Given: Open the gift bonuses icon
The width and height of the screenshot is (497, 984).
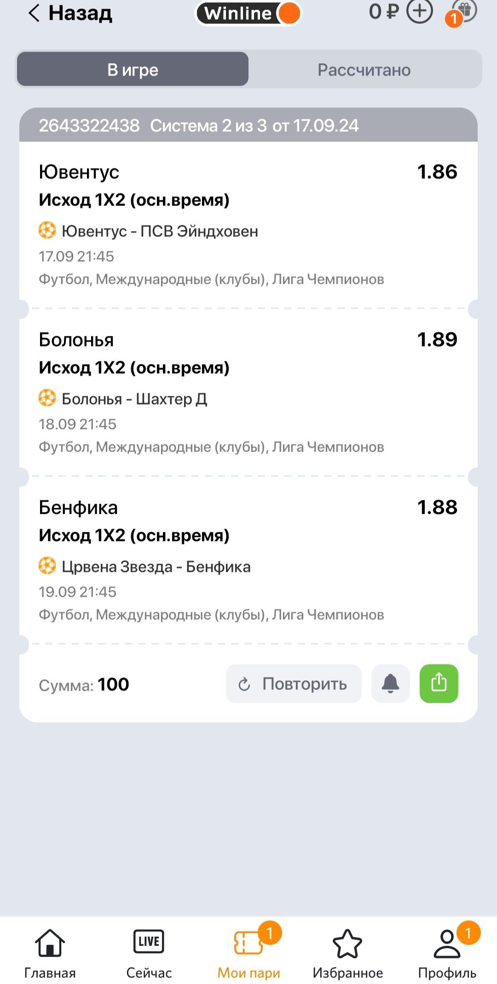Looking at the screenshot, I should (x=464, y=11).
